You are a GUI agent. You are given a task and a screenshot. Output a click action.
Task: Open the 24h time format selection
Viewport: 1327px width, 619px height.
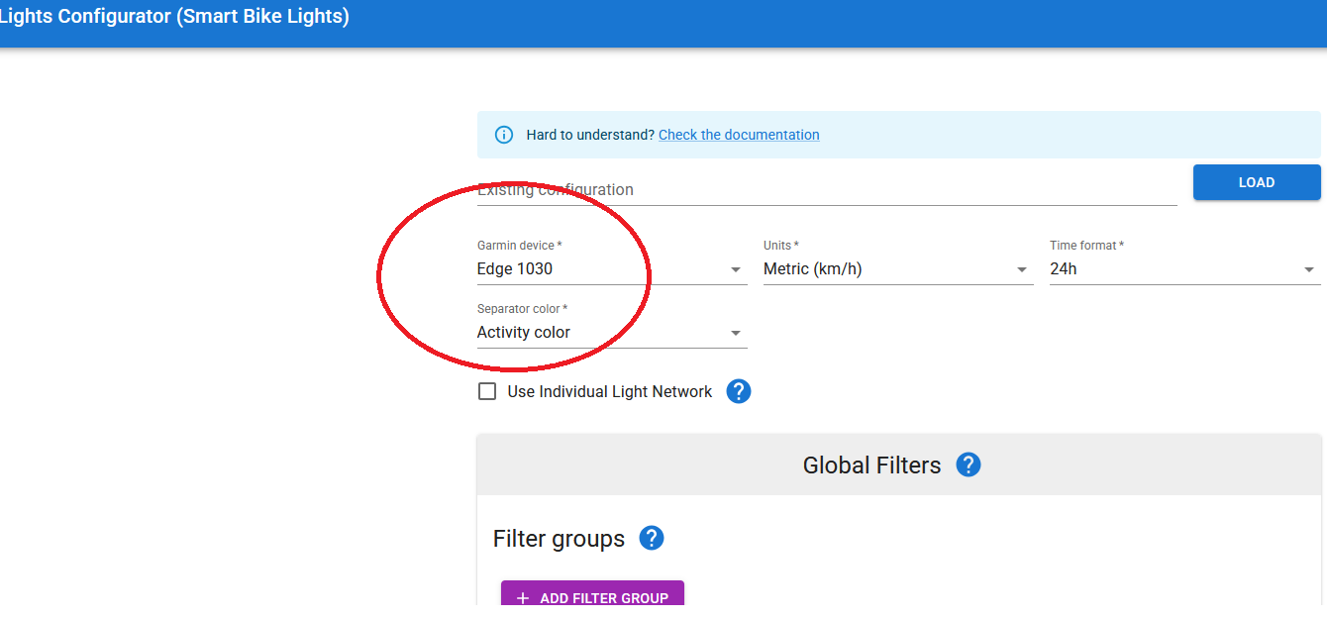pos(1169,269)
